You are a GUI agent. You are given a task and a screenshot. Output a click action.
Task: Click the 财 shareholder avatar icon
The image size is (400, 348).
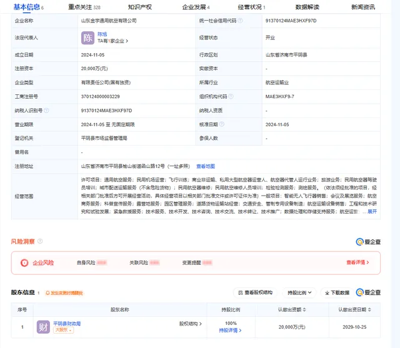(43, 327)
